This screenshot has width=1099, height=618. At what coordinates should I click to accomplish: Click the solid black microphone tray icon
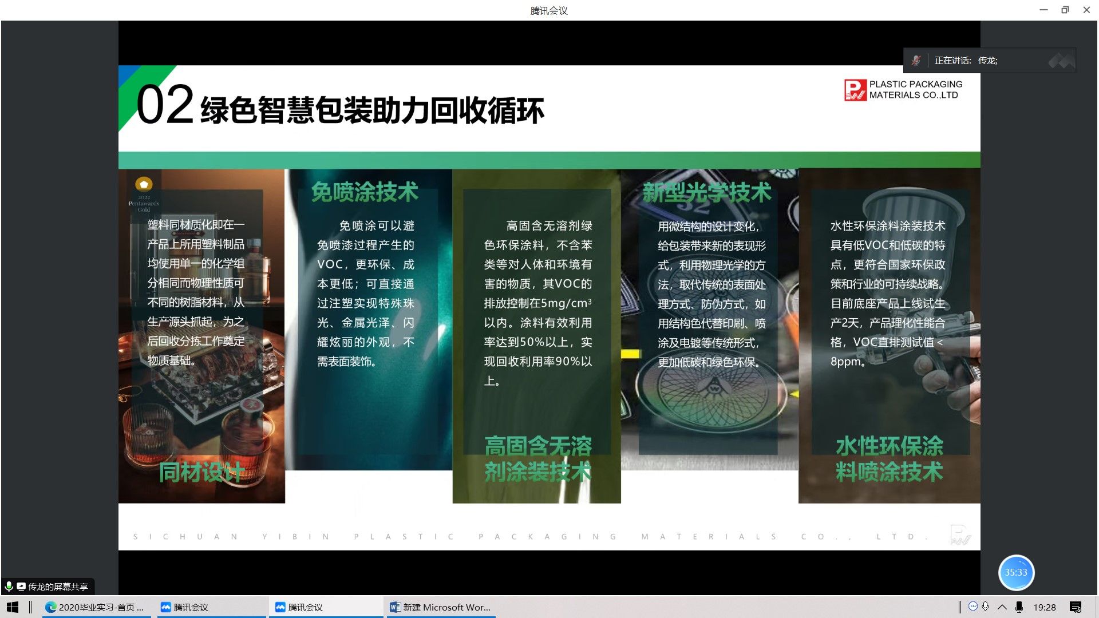point(1019,607)
